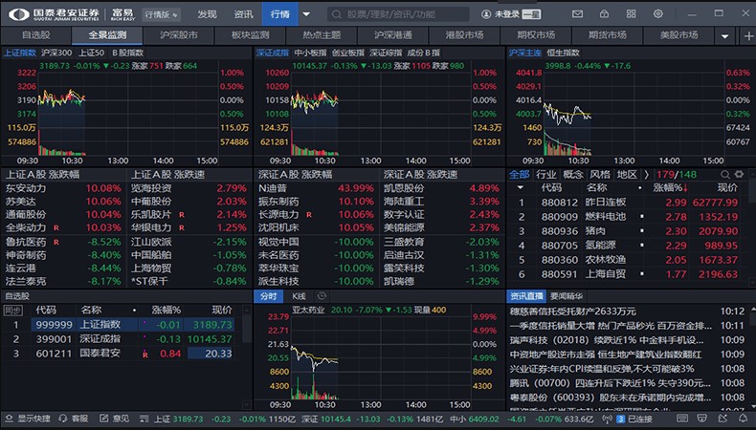The image size is (756, 430).
Task: Open the mail messages icon
Action: [577, 14]
